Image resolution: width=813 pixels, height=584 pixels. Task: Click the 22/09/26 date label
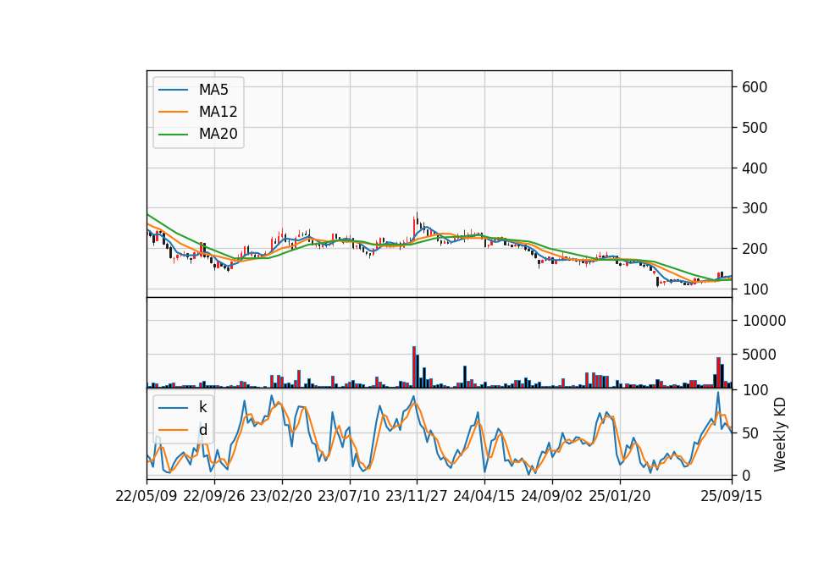[214, 496]
